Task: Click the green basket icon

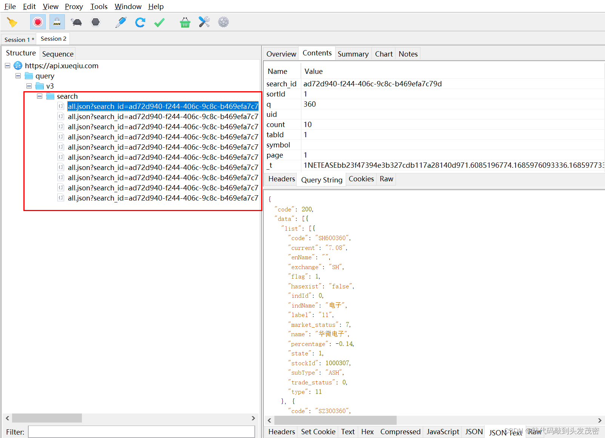Action: coord(185,22)
